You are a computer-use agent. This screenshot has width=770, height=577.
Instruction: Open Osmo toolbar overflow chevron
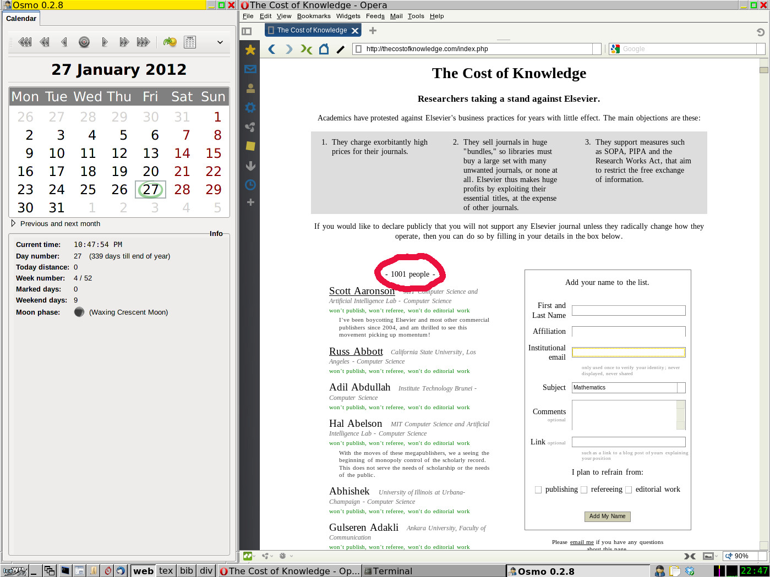[220, 42]
